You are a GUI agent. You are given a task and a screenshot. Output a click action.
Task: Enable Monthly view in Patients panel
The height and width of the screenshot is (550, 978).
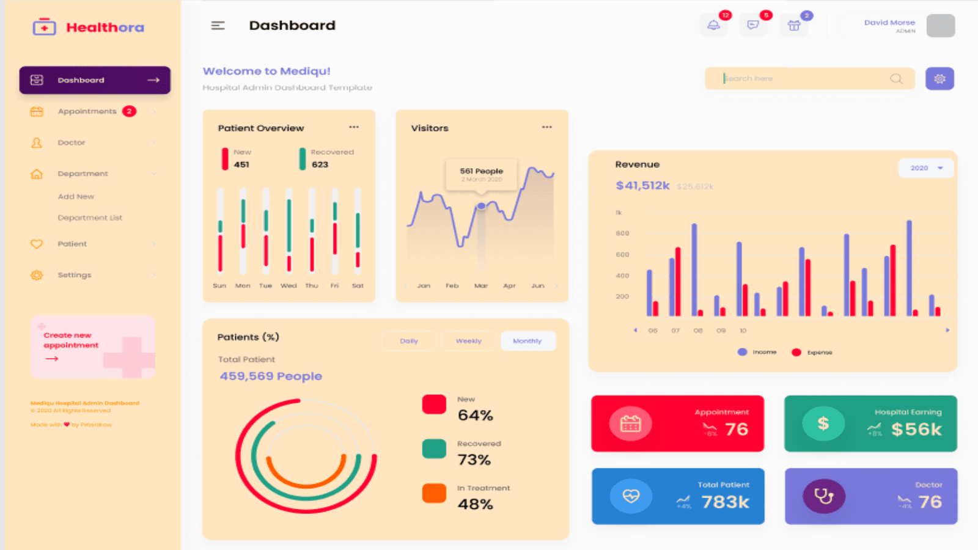point(528,340)
